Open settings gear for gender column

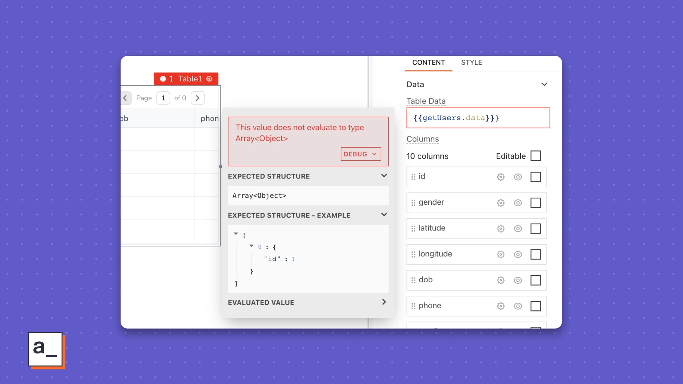pos(501,203)
